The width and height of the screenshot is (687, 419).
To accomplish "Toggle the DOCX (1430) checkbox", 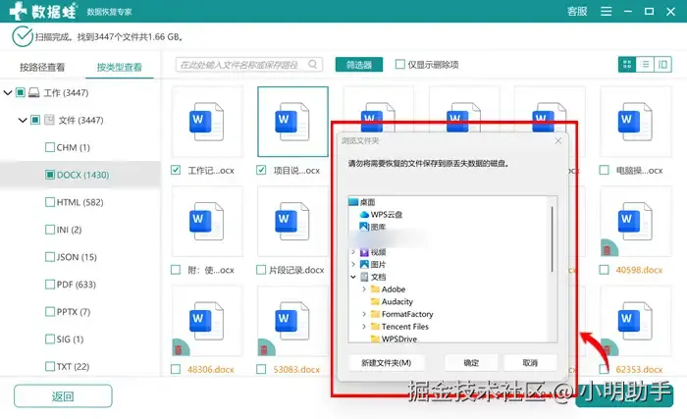I will click(x=50, y=175).
